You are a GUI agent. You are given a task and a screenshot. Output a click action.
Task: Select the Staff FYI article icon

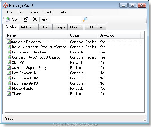pos(9,62)
